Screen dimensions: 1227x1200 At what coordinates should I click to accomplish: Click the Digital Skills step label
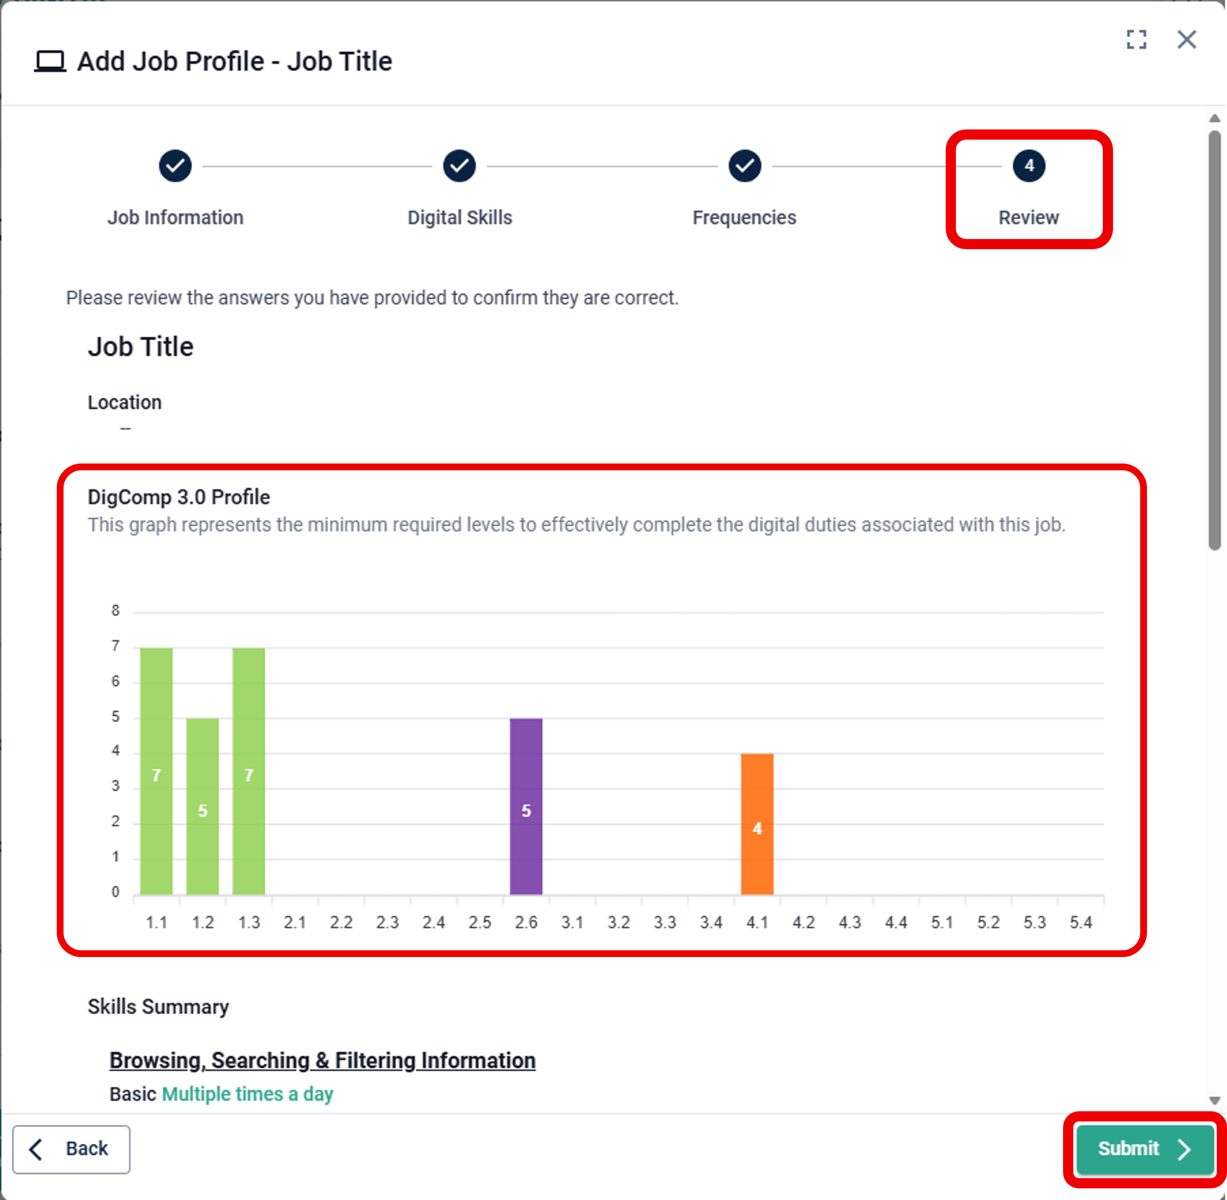pos(459,217)
